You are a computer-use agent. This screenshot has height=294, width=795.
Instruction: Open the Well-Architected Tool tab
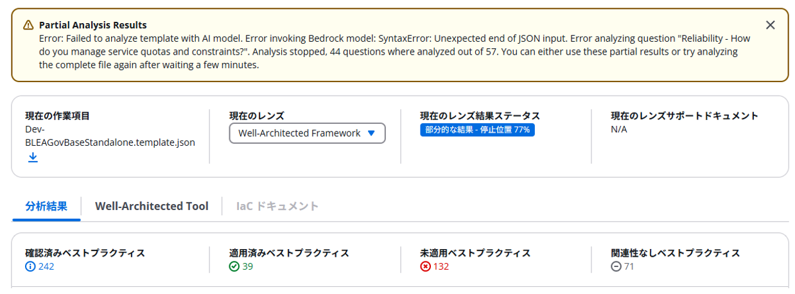coord(152,206)
